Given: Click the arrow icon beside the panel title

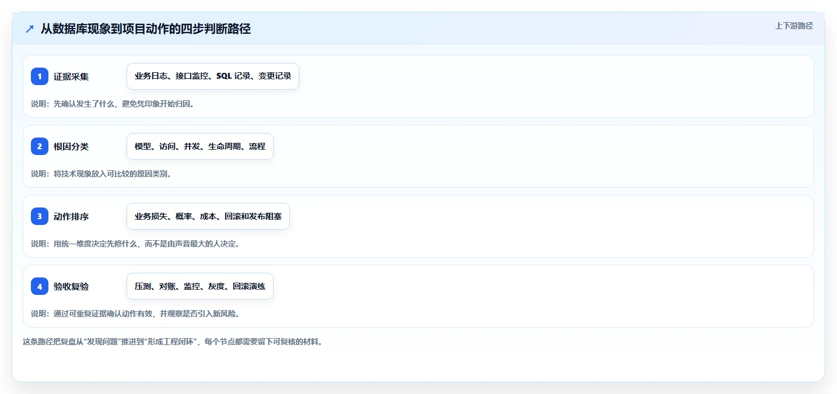Looking at the screenshot, I should click(x=30, y=29).
